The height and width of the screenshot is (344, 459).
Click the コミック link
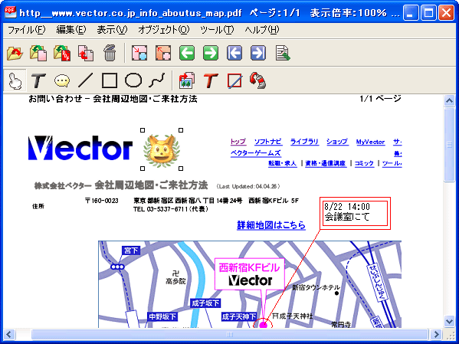[364, 163]
